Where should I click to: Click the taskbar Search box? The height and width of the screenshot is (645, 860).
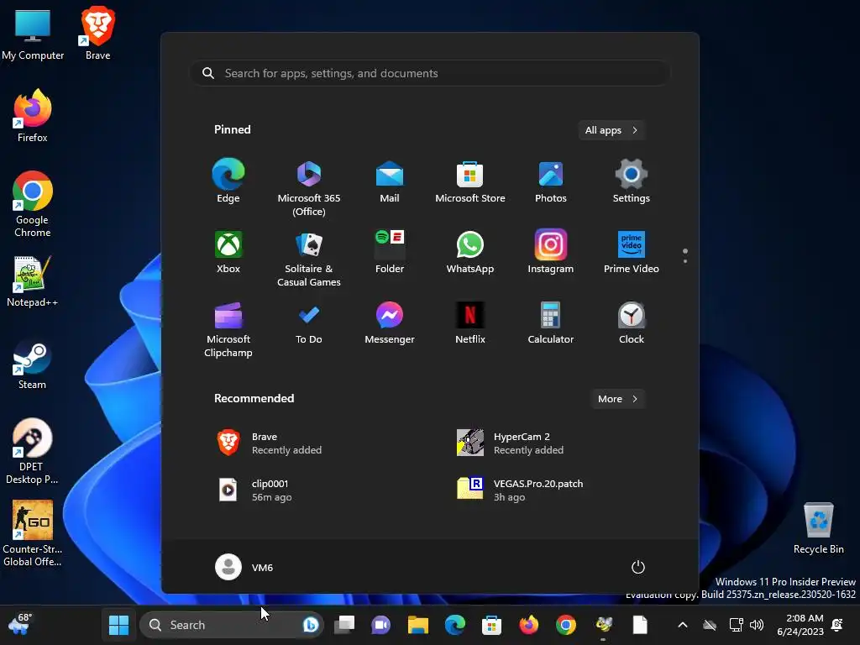(232, 625)
